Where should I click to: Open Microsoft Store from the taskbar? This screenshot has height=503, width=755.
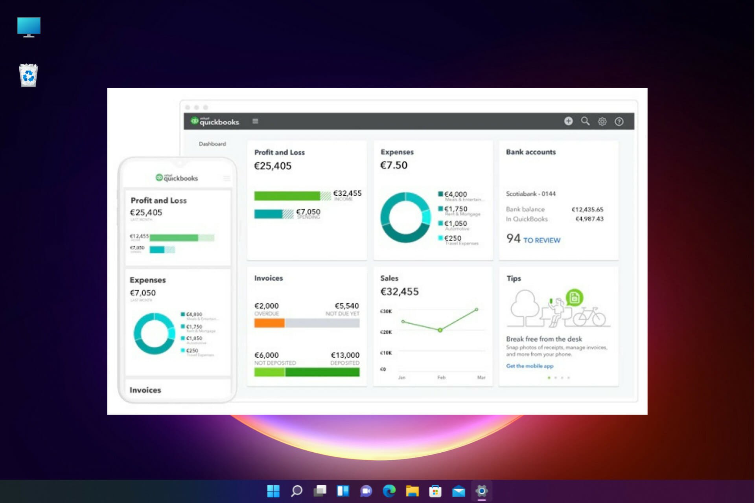click(435, 491)
